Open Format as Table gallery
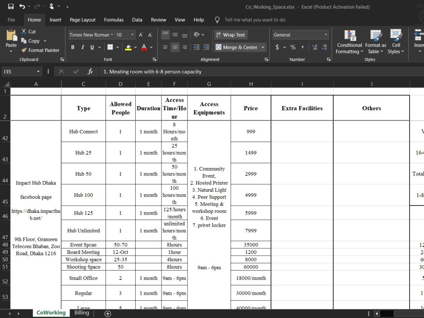The image size is (424, 318). pyautogui.click(x=376, y=42)
